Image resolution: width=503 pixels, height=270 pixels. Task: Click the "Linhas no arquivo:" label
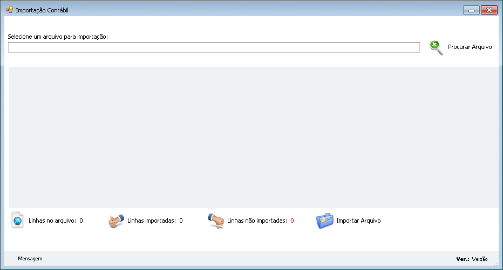coord(52,221)
